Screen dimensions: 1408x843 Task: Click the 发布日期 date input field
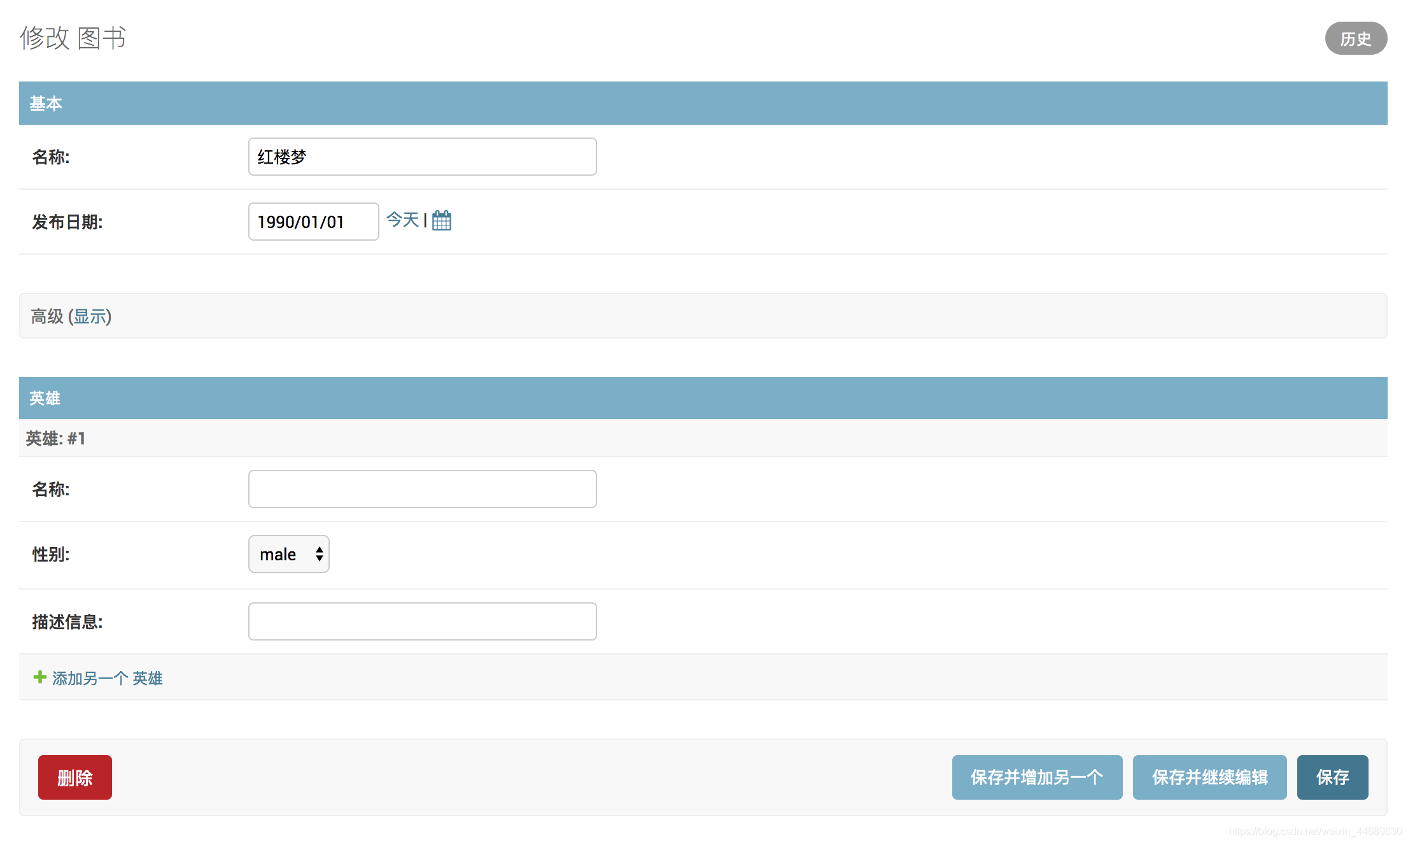(313, 222)
